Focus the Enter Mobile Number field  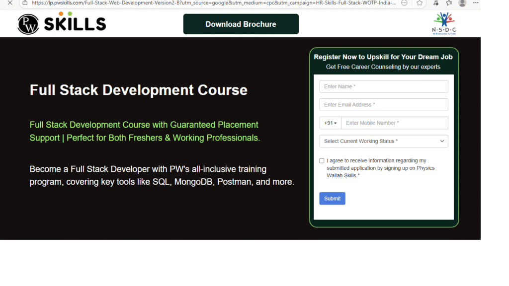click(395, 123)
